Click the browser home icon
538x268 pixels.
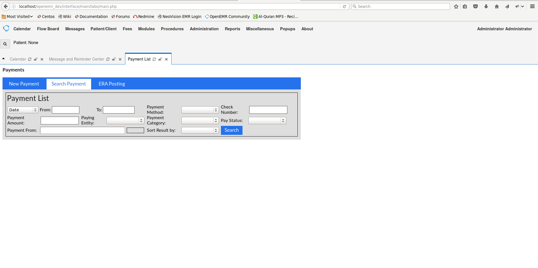[497, 6]
